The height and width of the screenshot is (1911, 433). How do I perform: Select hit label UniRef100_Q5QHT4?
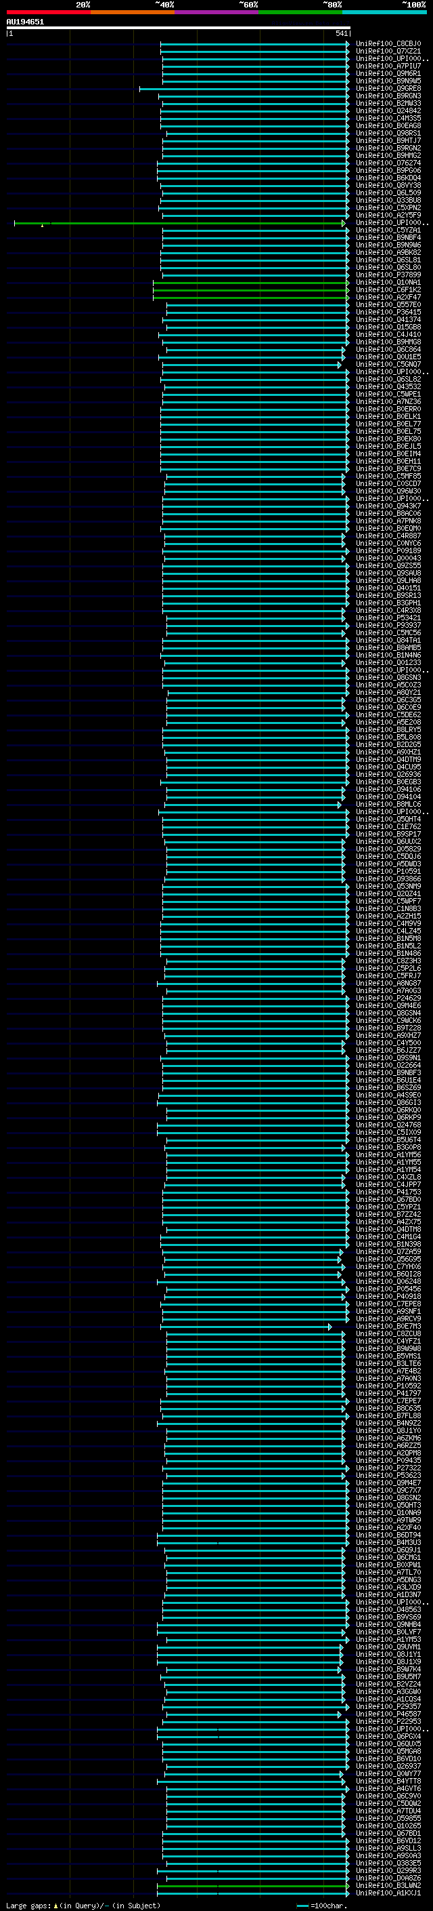click(388, 819)
